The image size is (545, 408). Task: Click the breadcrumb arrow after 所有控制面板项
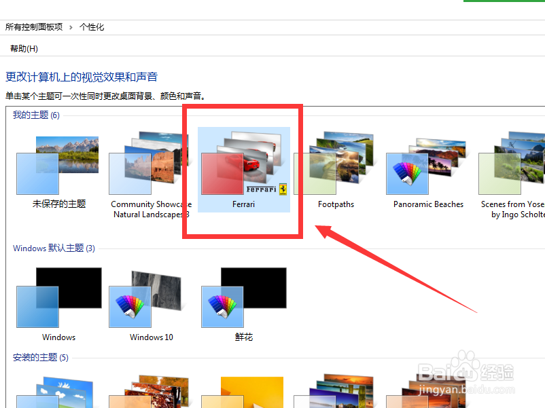pos(71,27)
